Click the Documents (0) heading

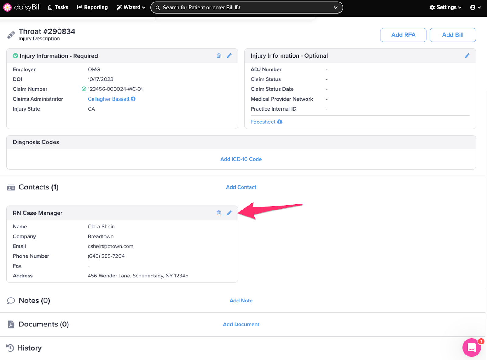(x=44, y=324)
